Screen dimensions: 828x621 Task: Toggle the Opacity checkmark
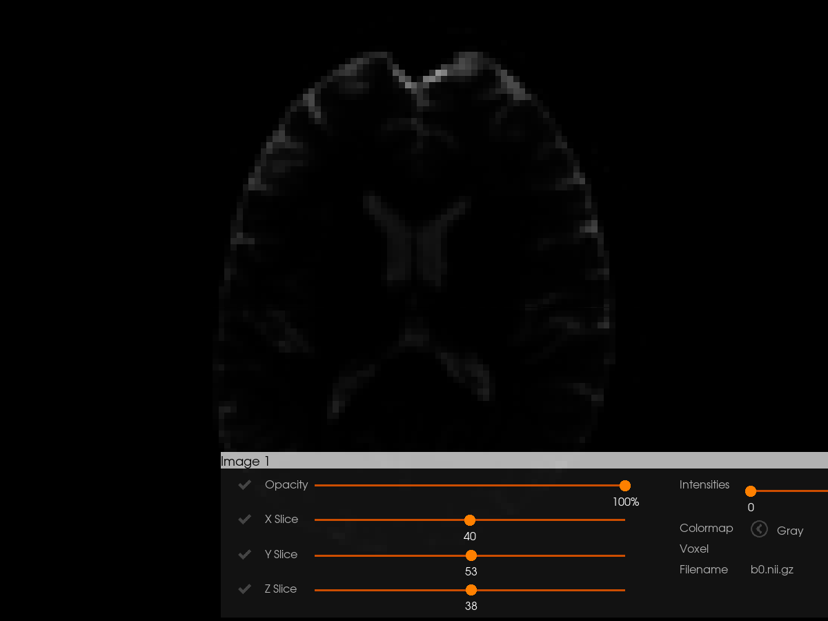click(x=244, y=485)
